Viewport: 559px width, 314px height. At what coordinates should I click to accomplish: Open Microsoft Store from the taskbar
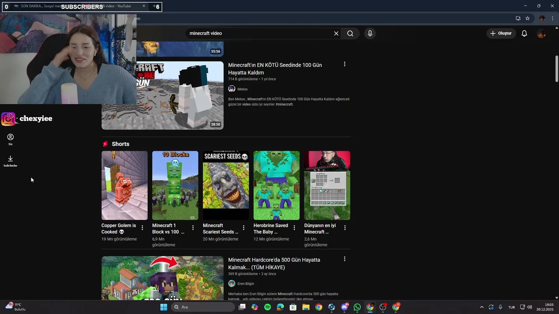293,307
